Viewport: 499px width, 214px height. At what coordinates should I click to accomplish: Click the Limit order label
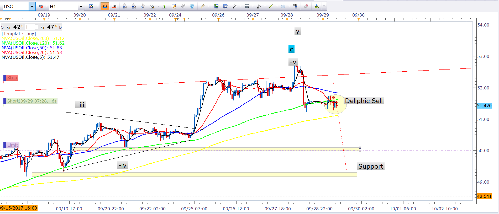click(13, 145)
